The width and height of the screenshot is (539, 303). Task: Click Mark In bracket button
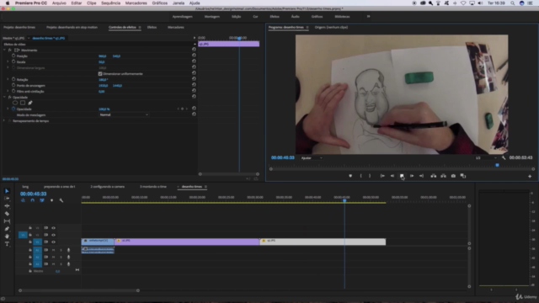(360, 176)
